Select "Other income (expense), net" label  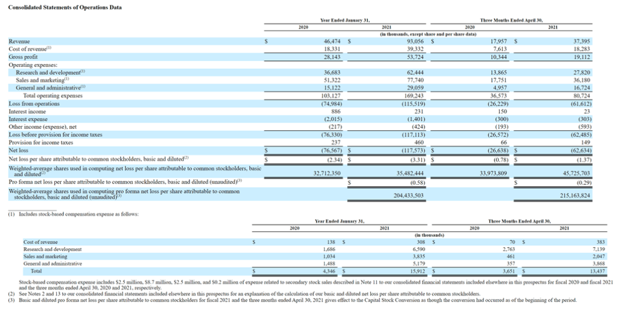42,127
